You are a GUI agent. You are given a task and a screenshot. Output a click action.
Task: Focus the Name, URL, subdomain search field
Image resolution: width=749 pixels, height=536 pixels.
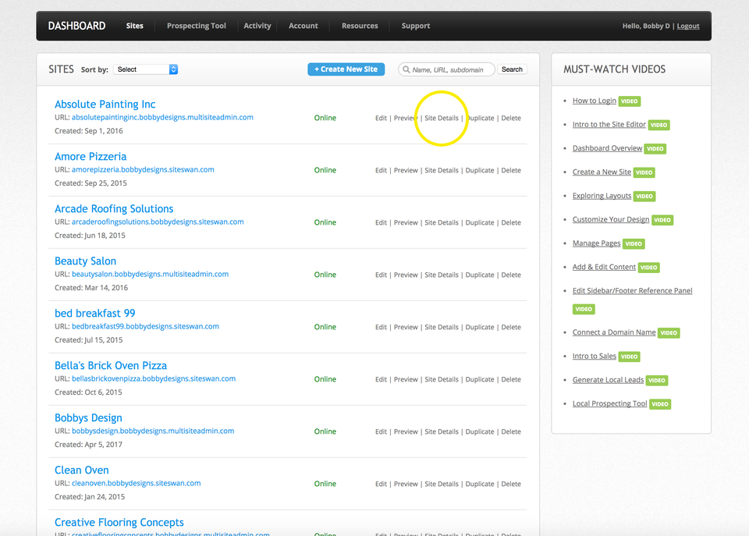(446, 69)
